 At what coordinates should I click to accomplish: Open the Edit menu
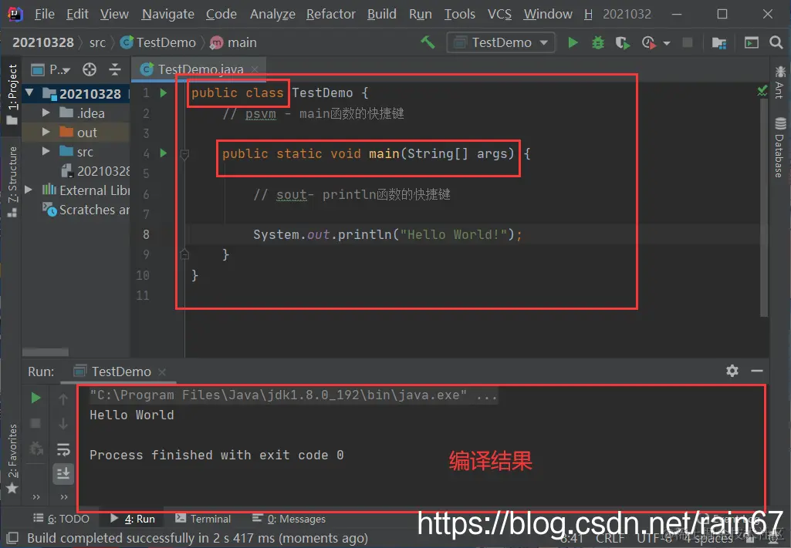77,14
